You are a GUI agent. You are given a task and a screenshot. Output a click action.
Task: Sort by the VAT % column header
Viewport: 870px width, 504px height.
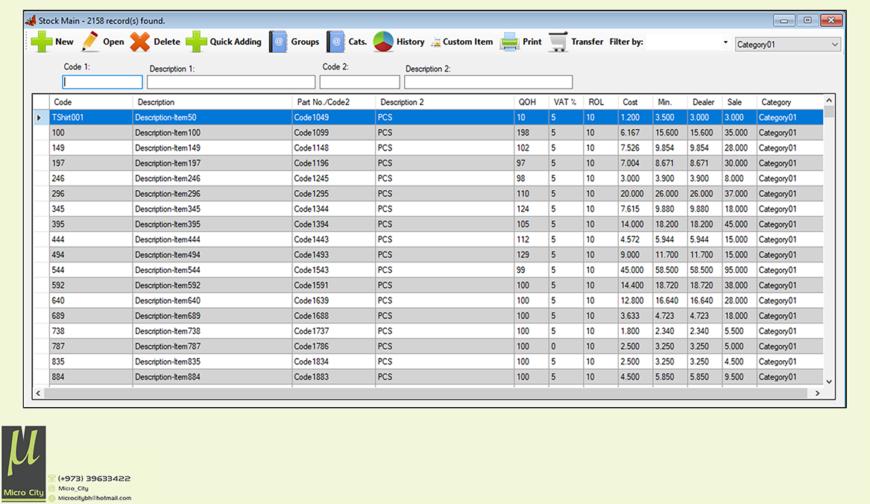[566, 102]
